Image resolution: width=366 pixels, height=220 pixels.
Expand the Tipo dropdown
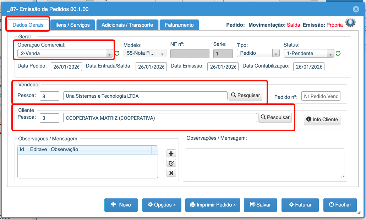point(275,54)
